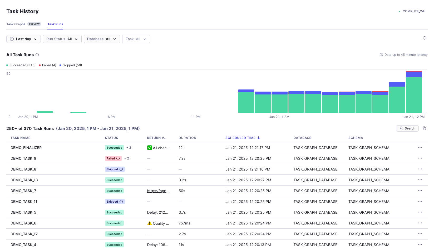Open the more options menu for DEMO_TASK_12
Viewport: 434px width, 250px height.
point(420,234)
